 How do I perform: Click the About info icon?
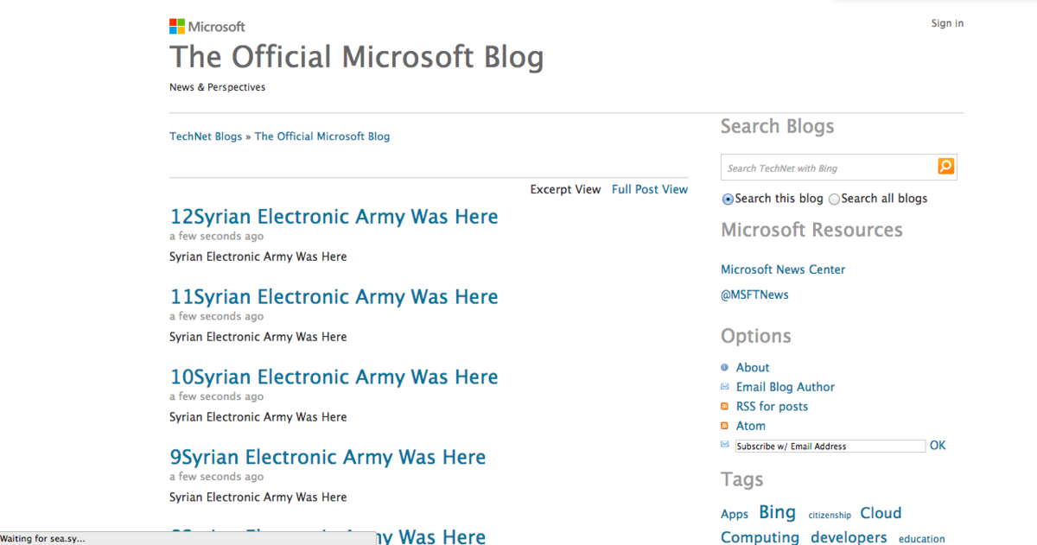tap(725, 367)
